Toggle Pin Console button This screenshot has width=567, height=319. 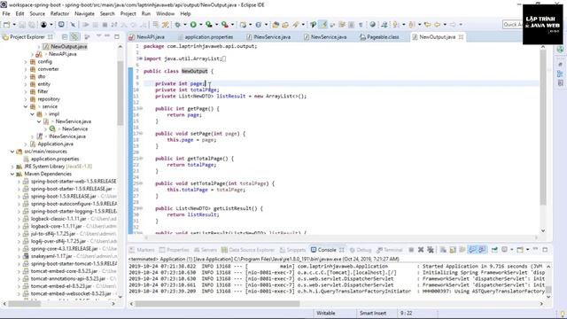point(494,250)
